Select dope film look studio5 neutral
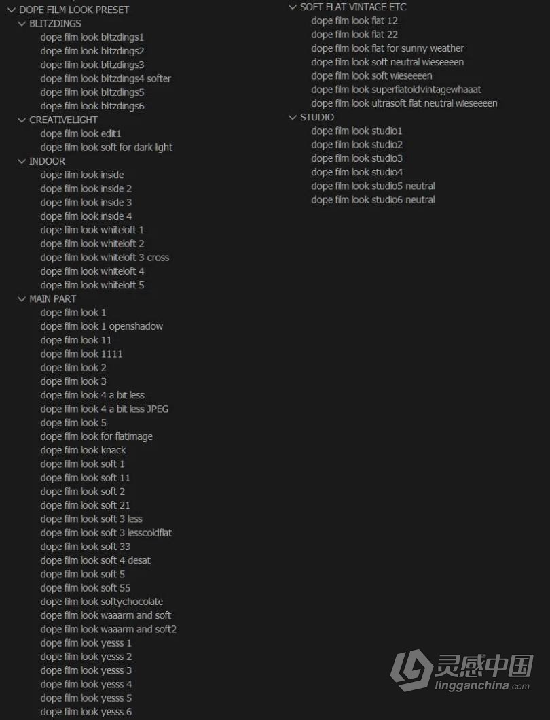550x720 pixels. click(373, 186)
